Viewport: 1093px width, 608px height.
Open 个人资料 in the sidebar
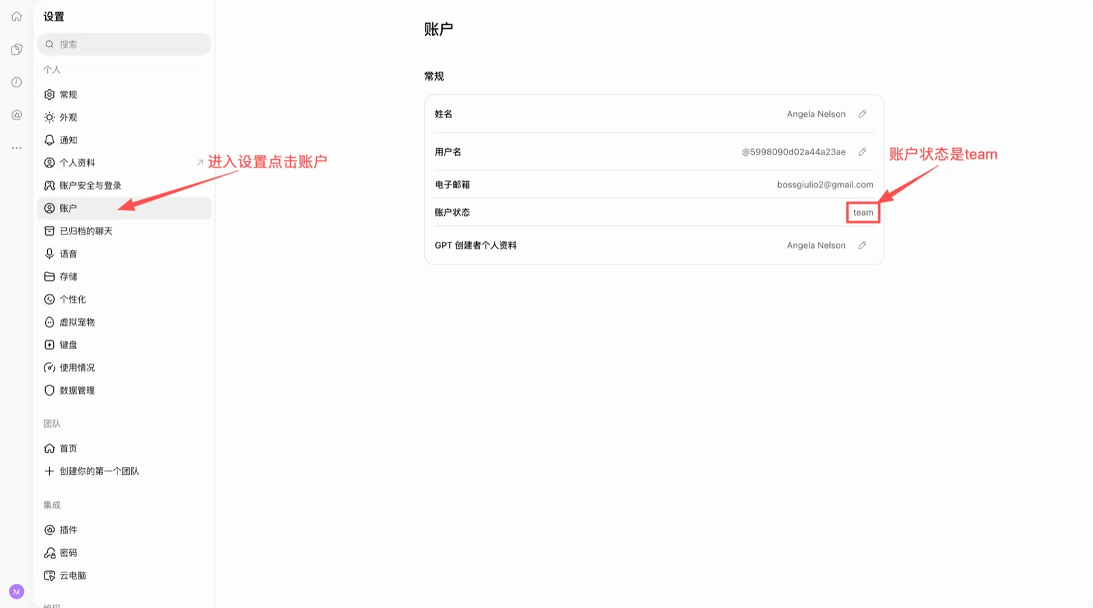[124, 163]
